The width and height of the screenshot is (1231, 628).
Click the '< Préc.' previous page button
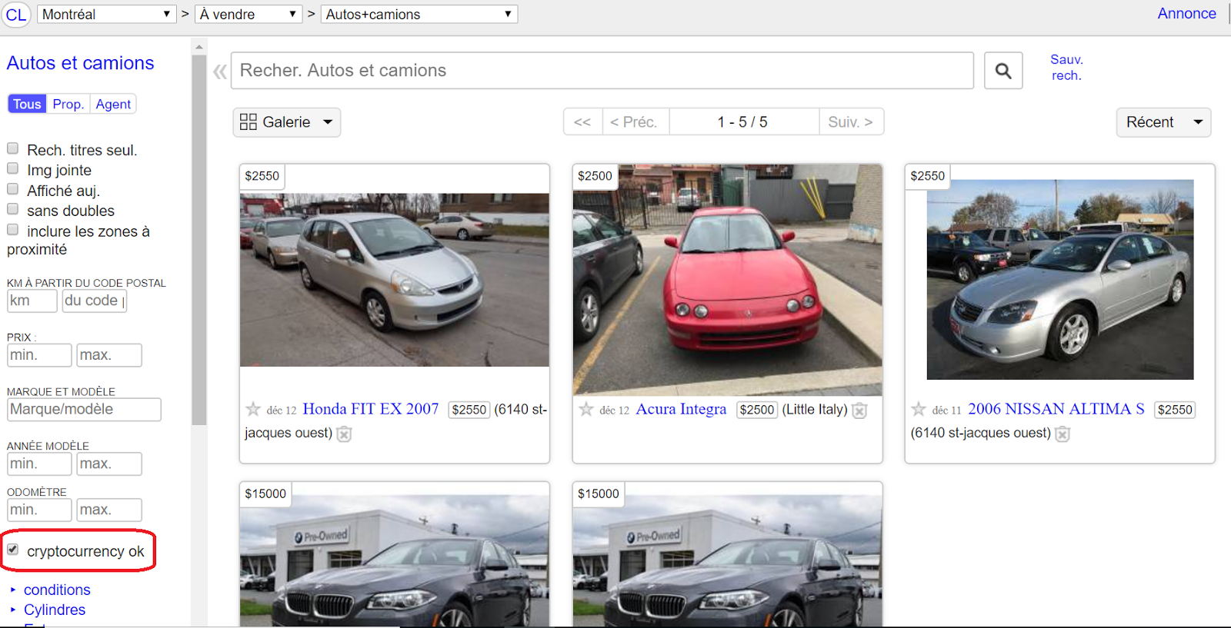point(634,122)
